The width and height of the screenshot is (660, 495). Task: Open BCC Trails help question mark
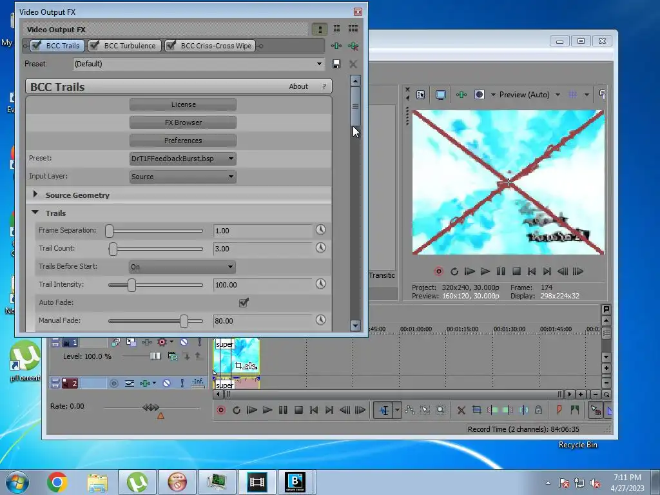324,86
